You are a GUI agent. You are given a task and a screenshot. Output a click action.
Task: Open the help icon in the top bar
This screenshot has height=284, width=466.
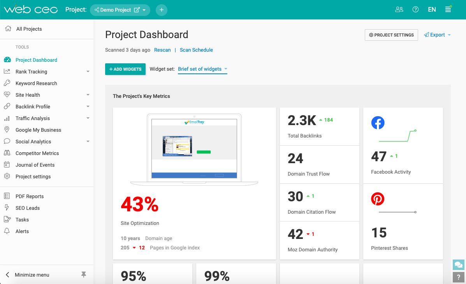[415, 9]
